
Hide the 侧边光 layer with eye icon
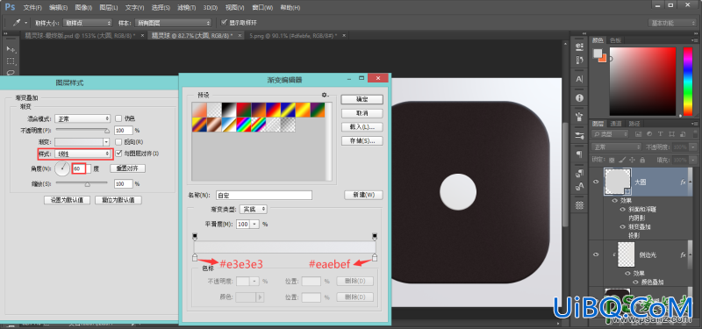[x=596, y=254]
